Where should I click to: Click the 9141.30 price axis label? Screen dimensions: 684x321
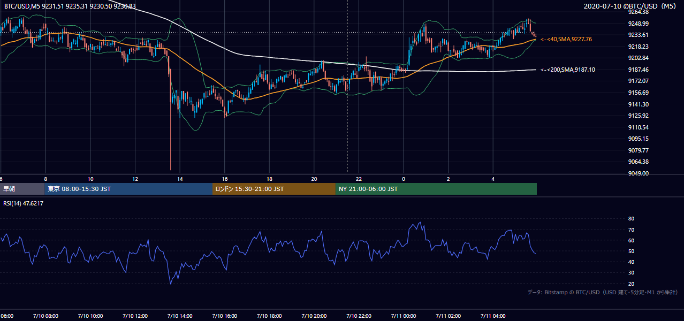pyautogui.click(x=638, y=104)
